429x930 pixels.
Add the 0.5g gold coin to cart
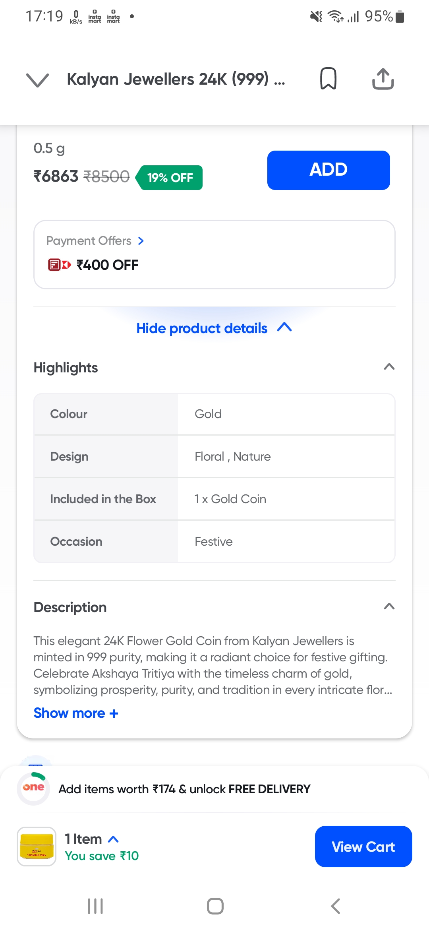329,170
